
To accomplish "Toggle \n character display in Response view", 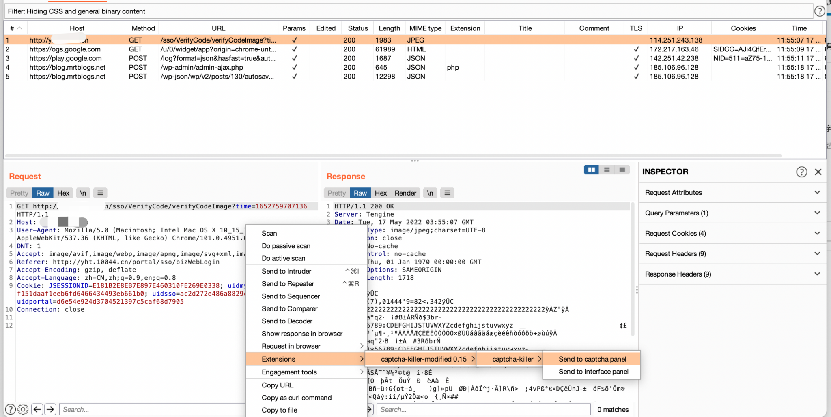I will coord(430,193).
